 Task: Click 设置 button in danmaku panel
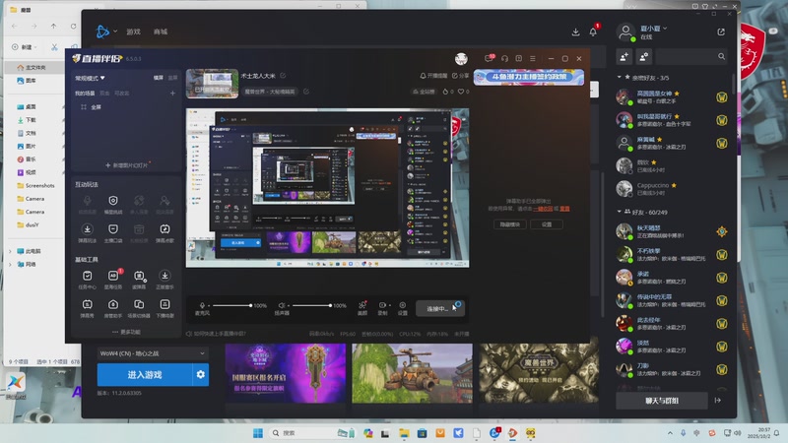pos(547,224)
